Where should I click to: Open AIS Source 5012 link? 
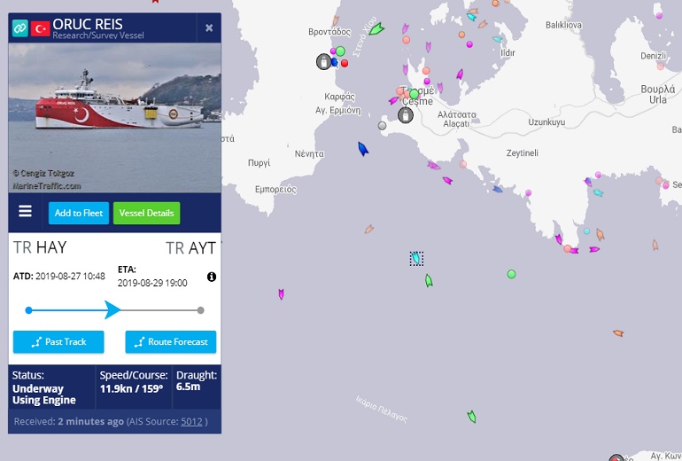pos(191,421)
